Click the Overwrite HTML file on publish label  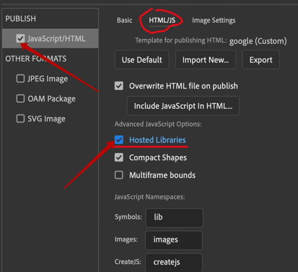click(x=183, y=86)
